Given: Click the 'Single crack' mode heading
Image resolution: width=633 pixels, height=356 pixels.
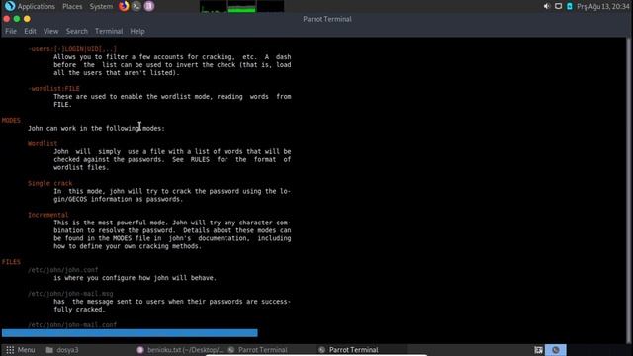Looking at the screenshot, I should click(50, 183).
